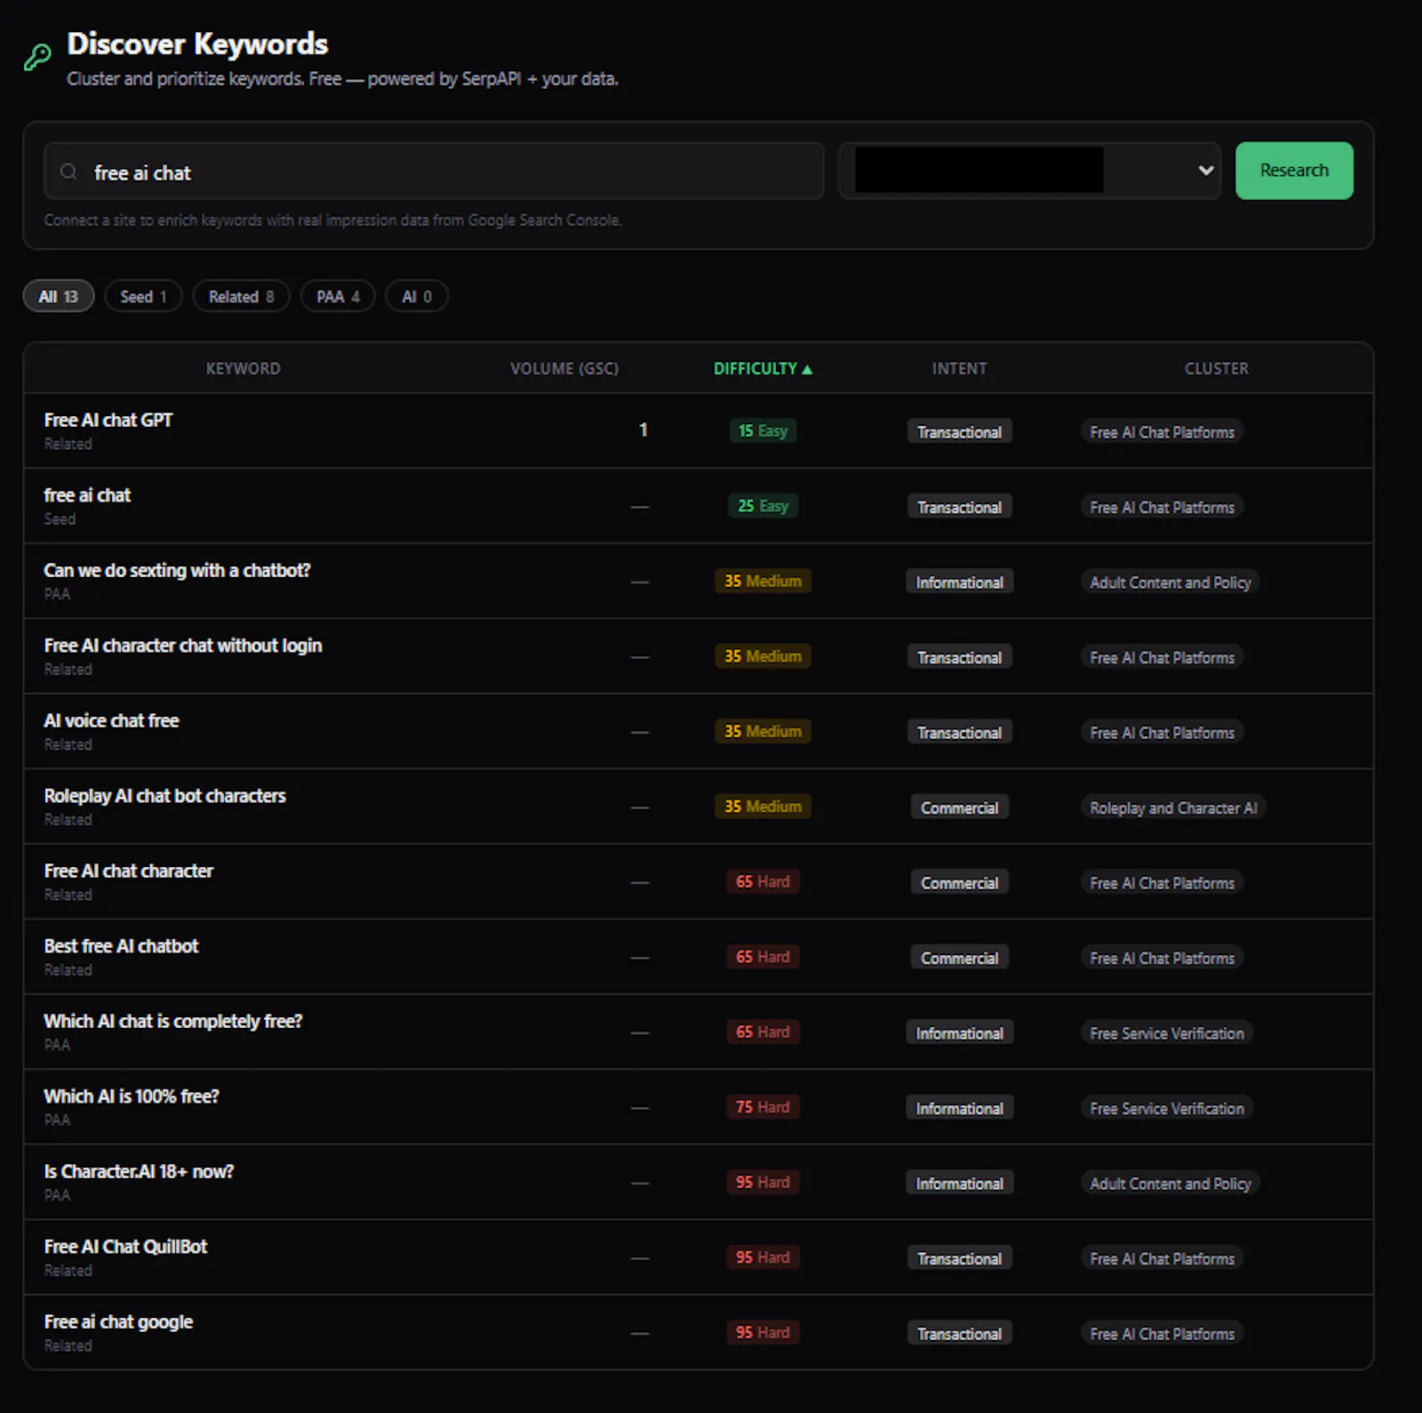Focus the 'free ai chat' search field

[x=434, y=172]
